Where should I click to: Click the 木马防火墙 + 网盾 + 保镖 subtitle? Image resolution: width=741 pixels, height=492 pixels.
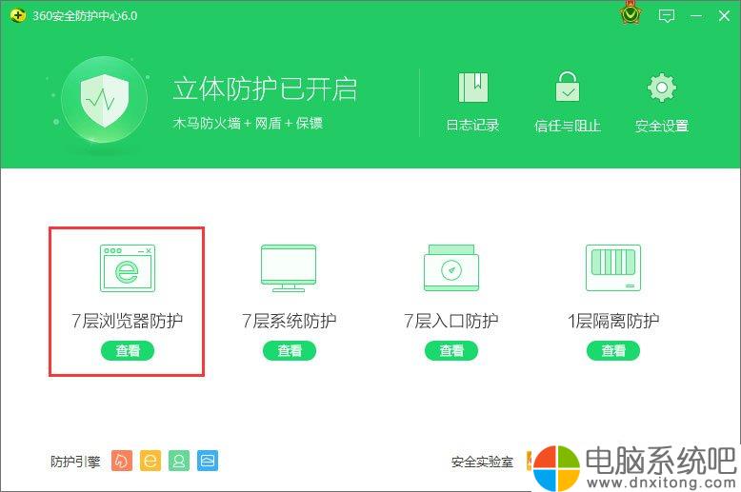coord(248,124)
